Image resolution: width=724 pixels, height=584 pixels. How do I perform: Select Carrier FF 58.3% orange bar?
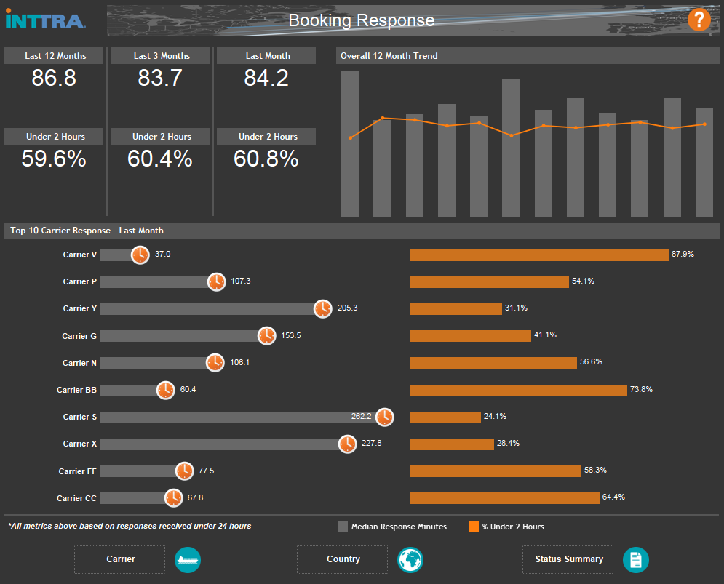pyautogui.click(x=496, y=471)
